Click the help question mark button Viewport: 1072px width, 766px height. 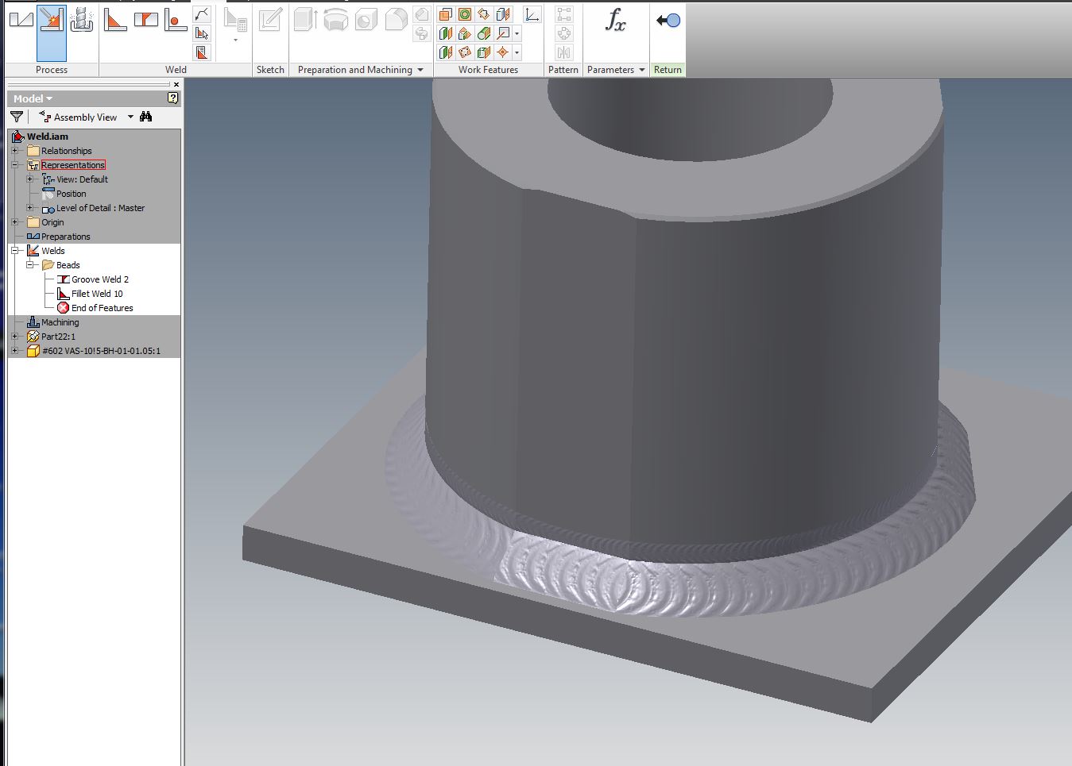[x=173, y=98]
